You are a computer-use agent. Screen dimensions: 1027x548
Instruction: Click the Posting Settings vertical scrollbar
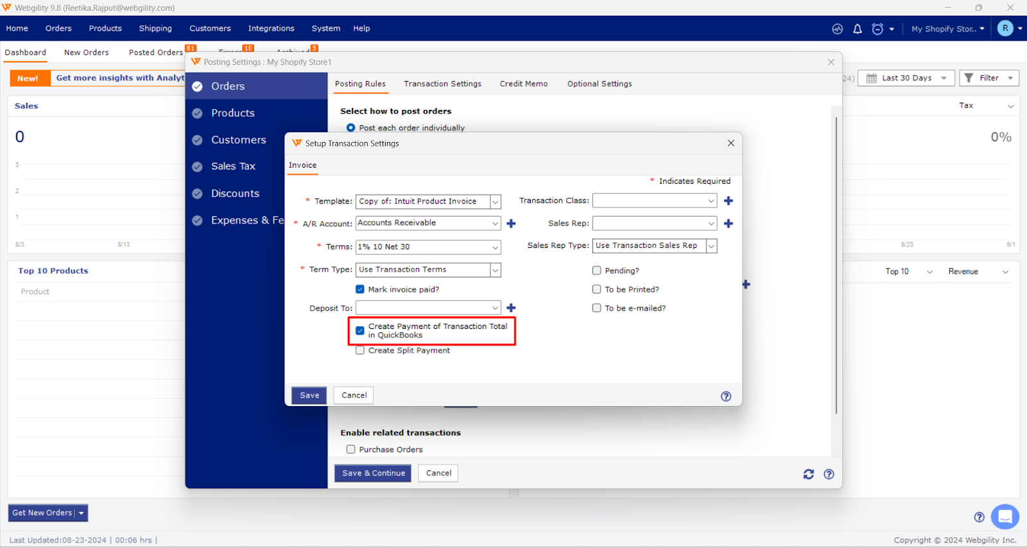point(836,265)
